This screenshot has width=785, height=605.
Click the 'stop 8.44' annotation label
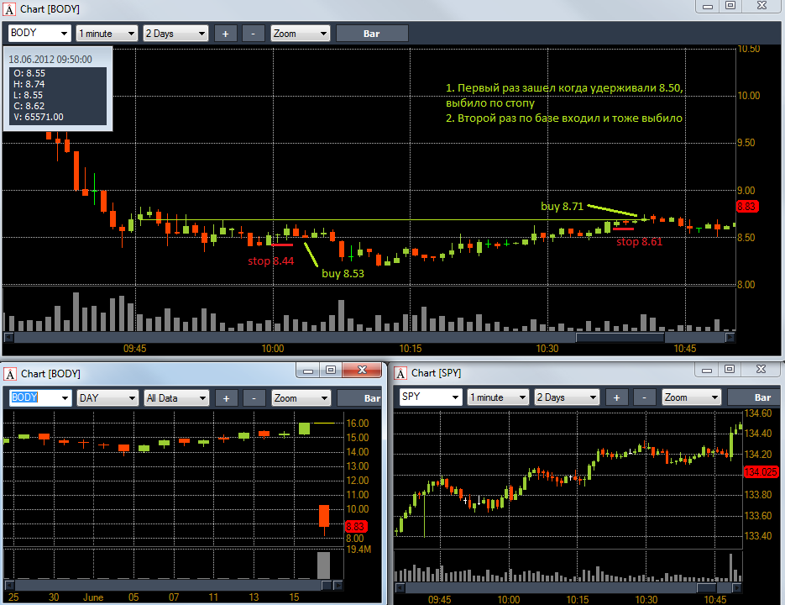pyautogui.click(x=271, y=260)
